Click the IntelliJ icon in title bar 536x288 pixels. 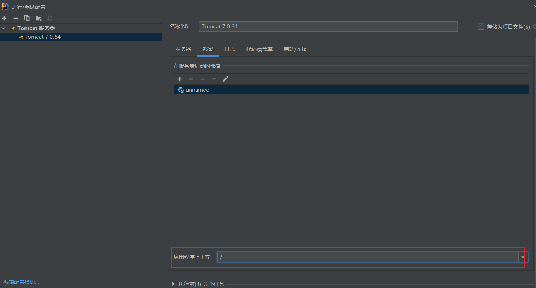[x=5, y=6]
